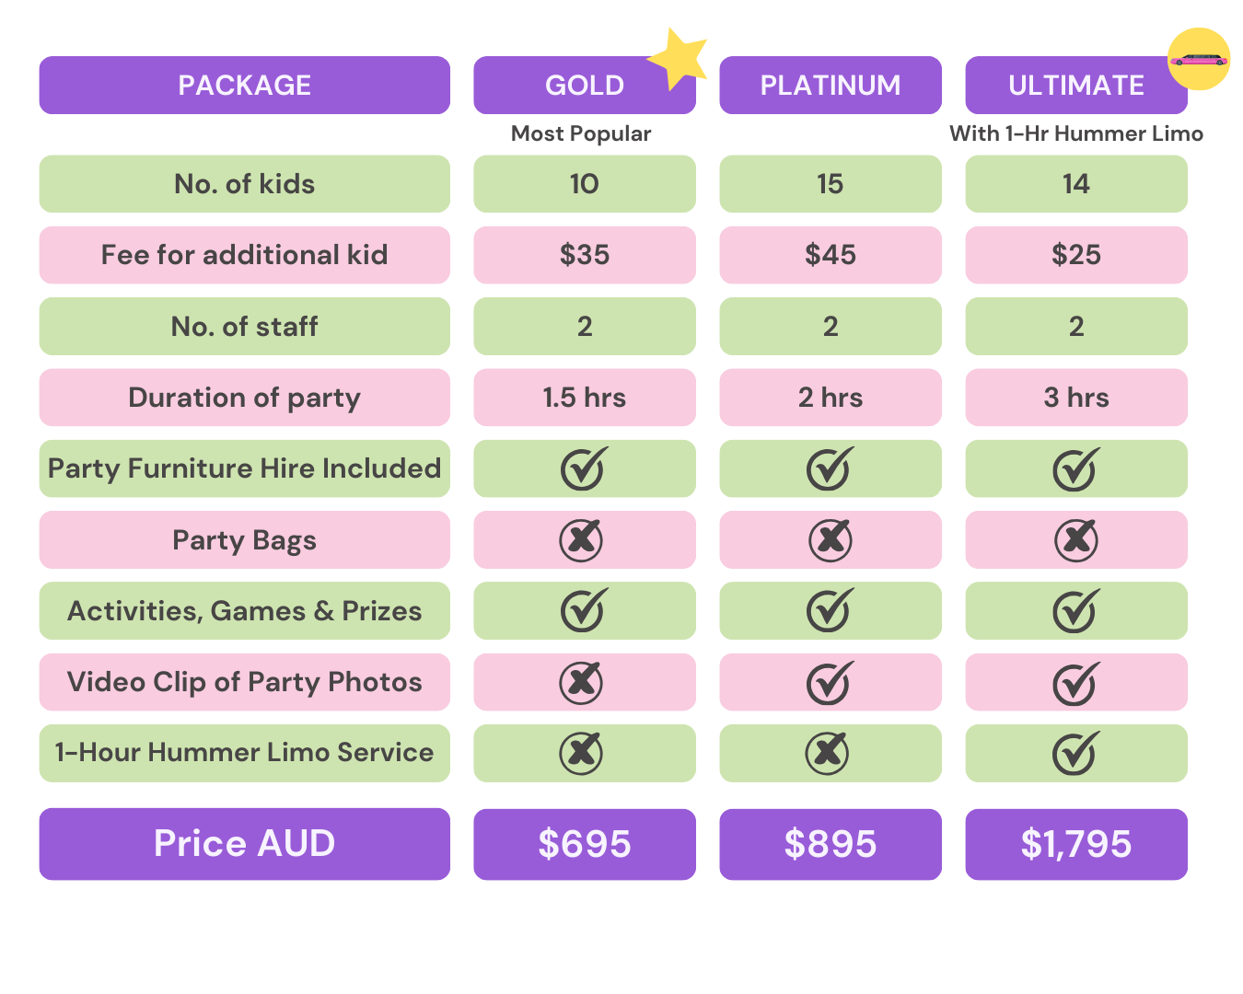Click Gold's Video Clip cross icon

click(582, 682)
